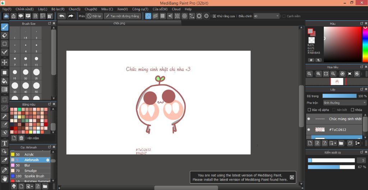
Task: Enable the Khóa layer lock checkbox
Action: [x=352, y=110]
